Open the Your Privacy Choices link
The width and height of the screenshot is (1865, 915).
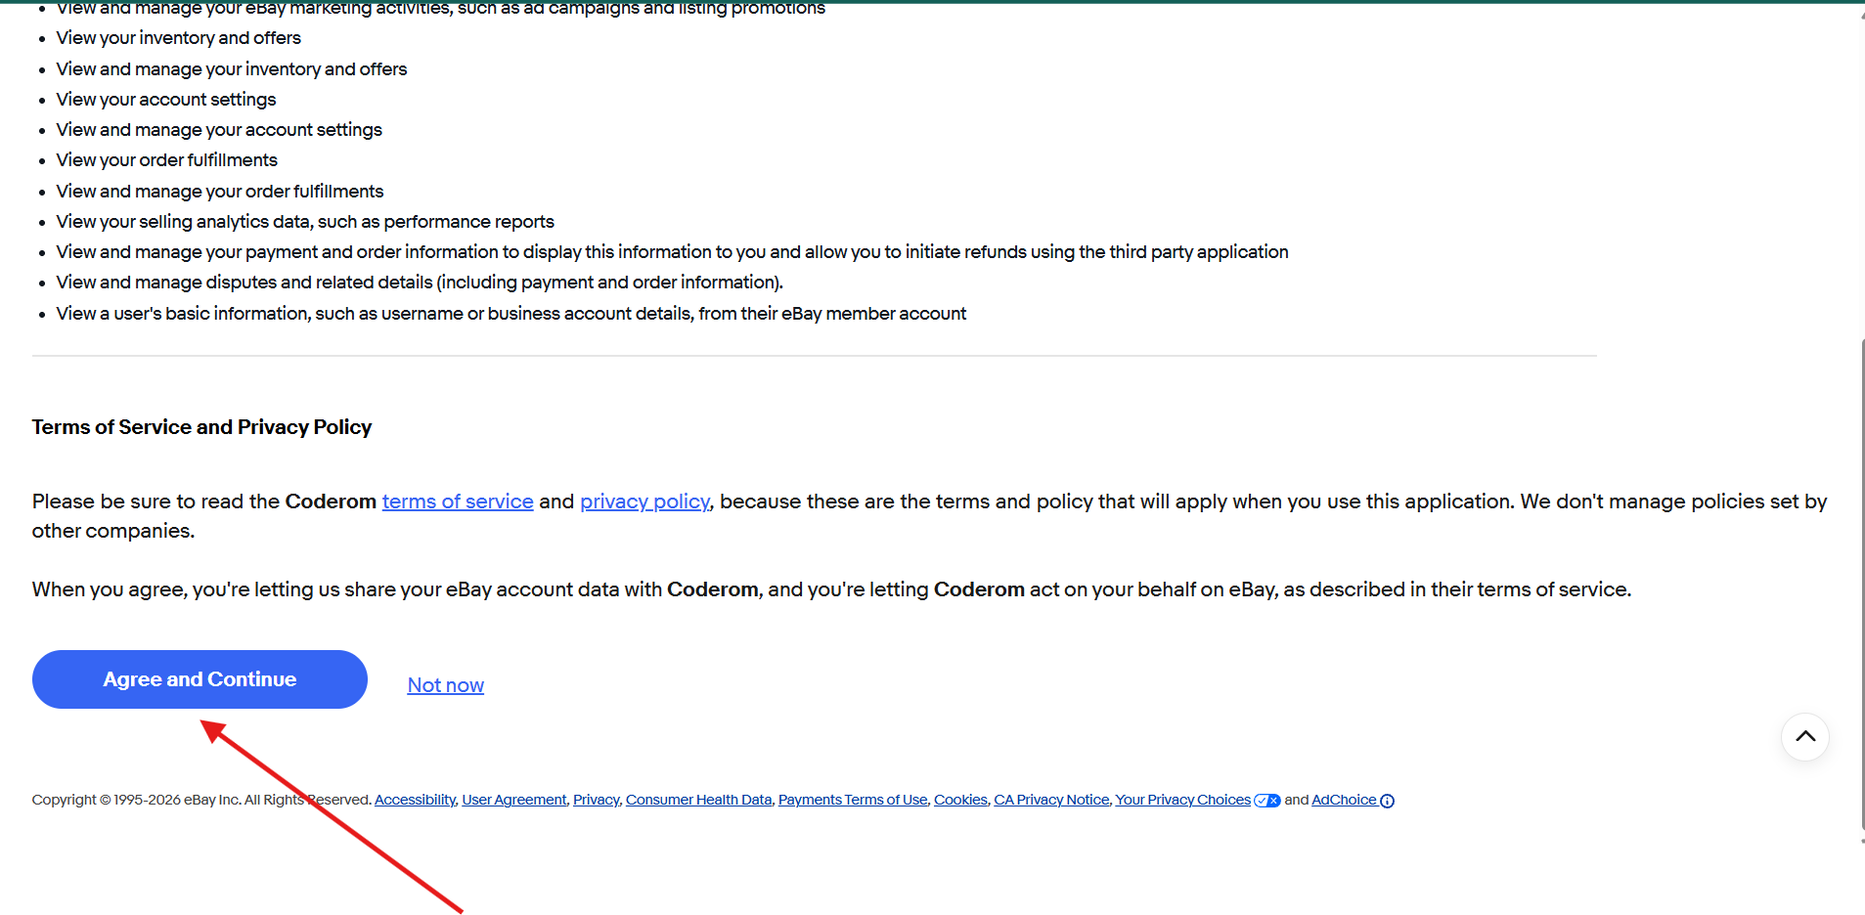tap(1183, 800)
